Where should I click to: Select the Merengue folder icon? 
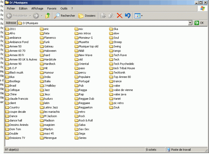pyautogui.click(x=42, y=138)
